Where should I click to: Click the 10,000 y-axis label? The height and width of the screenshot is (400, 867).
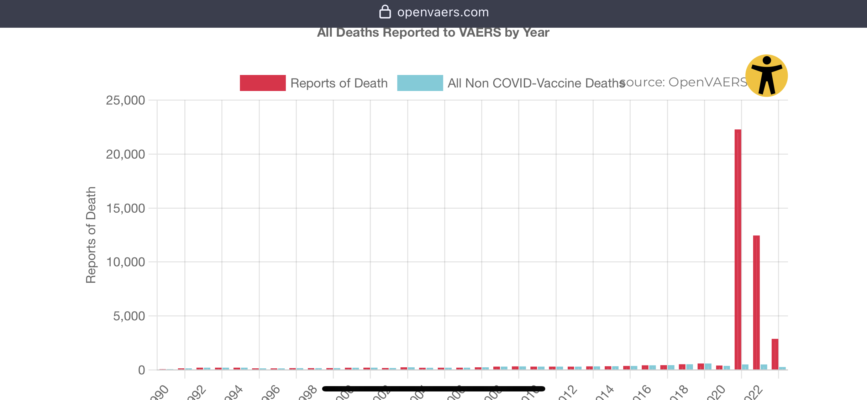[125, 262]
